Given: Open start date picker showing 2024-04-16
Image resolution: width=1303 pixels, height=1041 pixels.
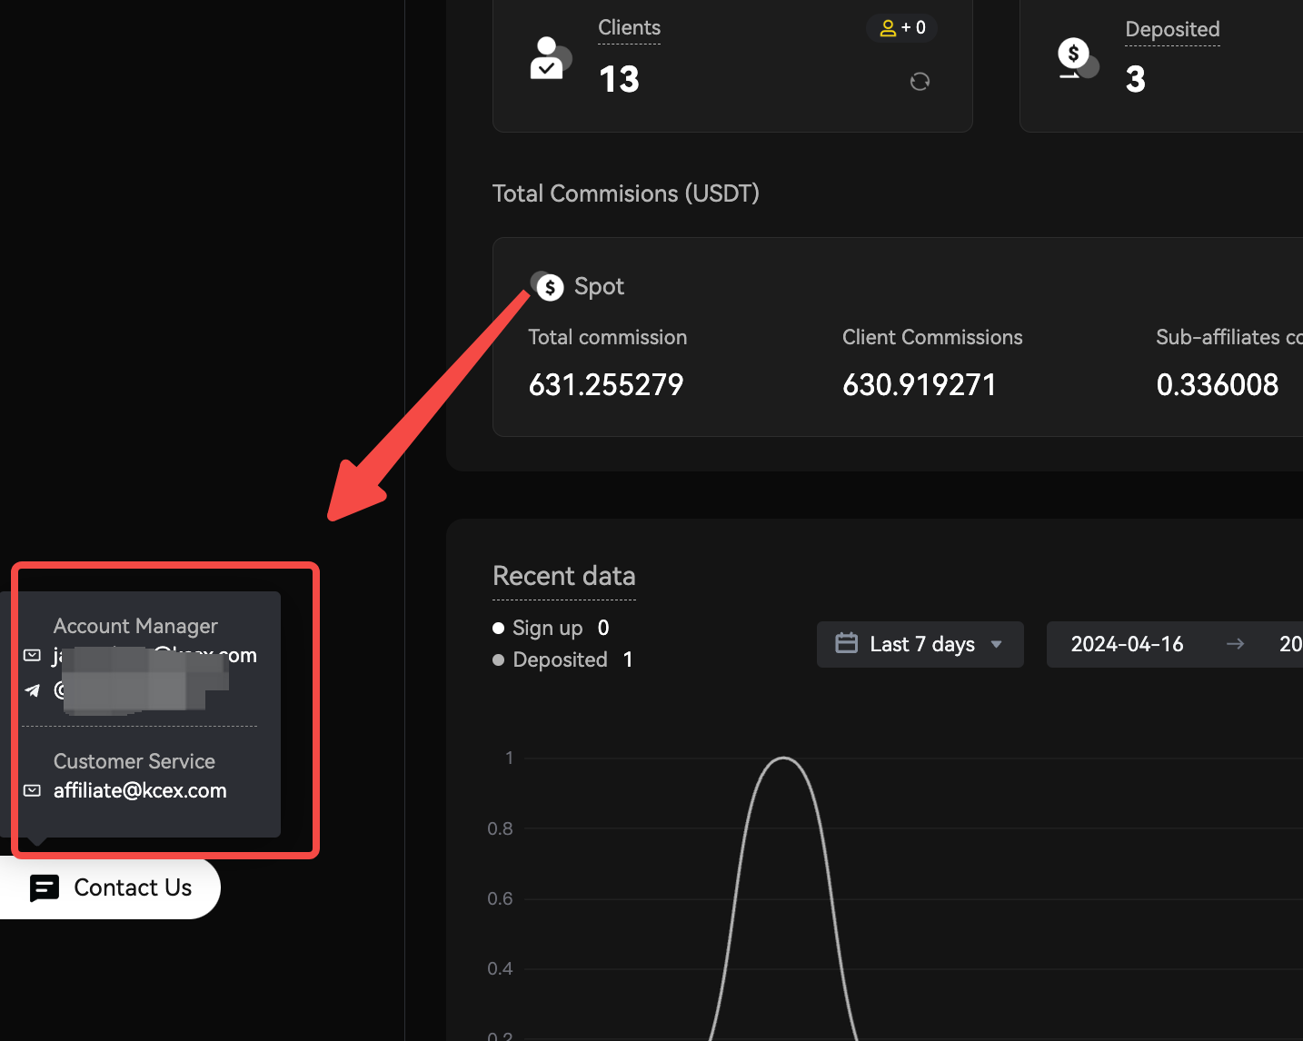Looking at the screenshot, I should (1127, 644).
